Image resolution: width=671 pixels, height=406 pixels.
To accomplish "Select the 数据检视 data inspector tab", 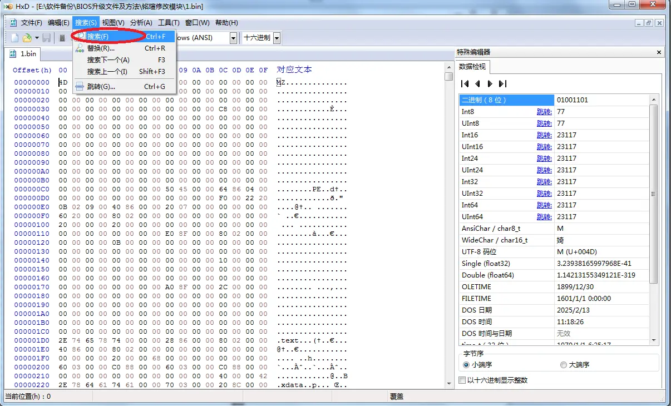I will 472,67.
